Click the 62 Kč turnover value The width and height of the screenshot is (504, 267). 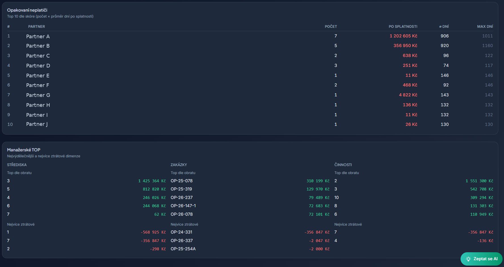pyautogui.click(x=160, y=214)
